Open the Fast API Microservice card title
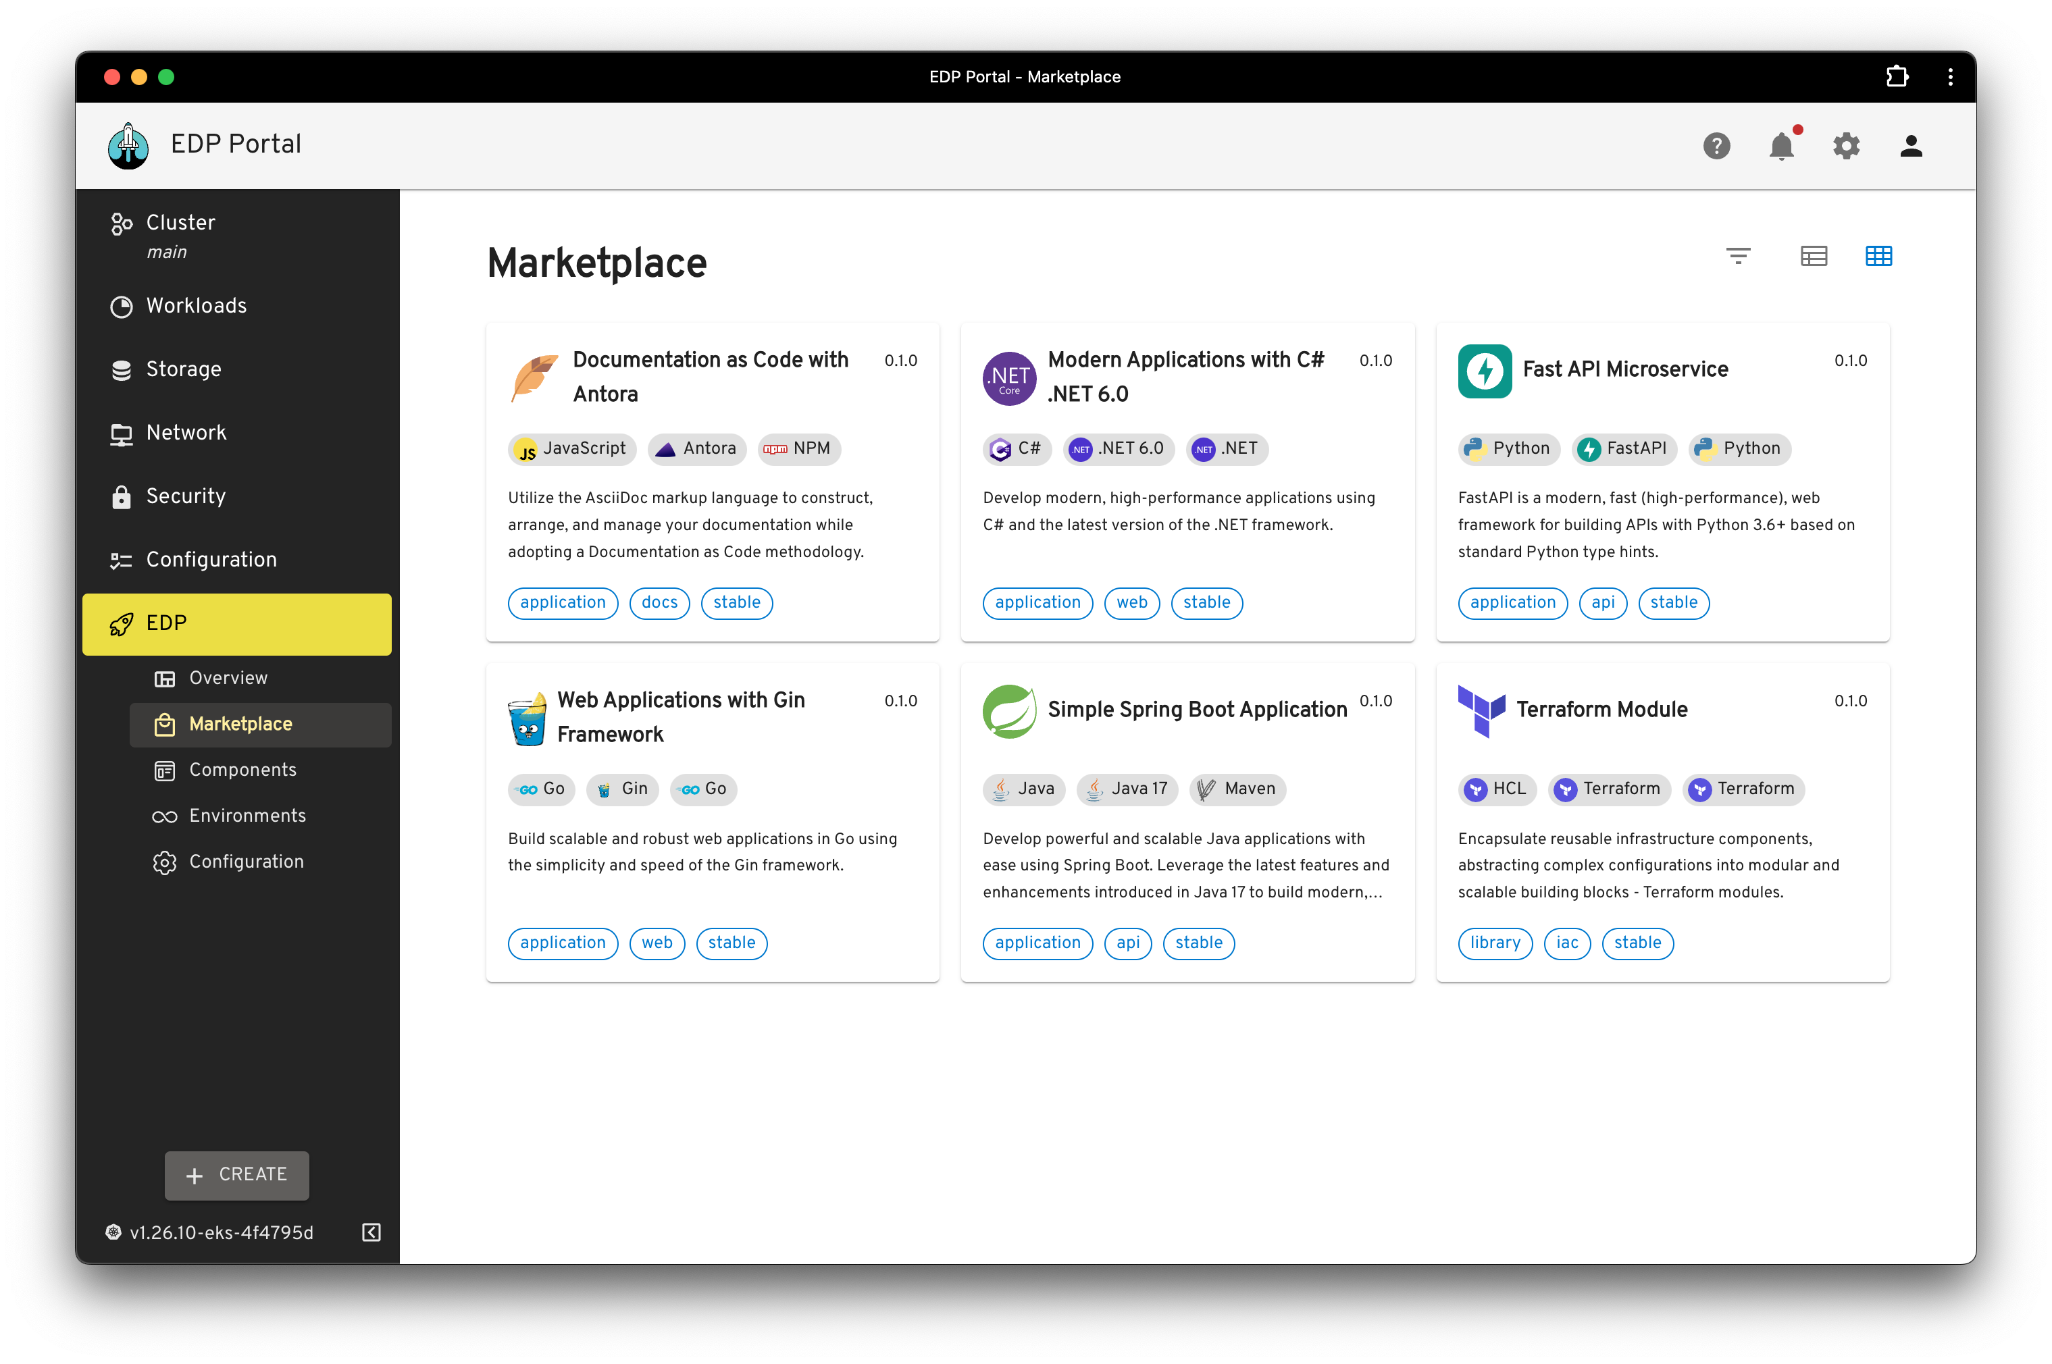 pos(1624,370)
